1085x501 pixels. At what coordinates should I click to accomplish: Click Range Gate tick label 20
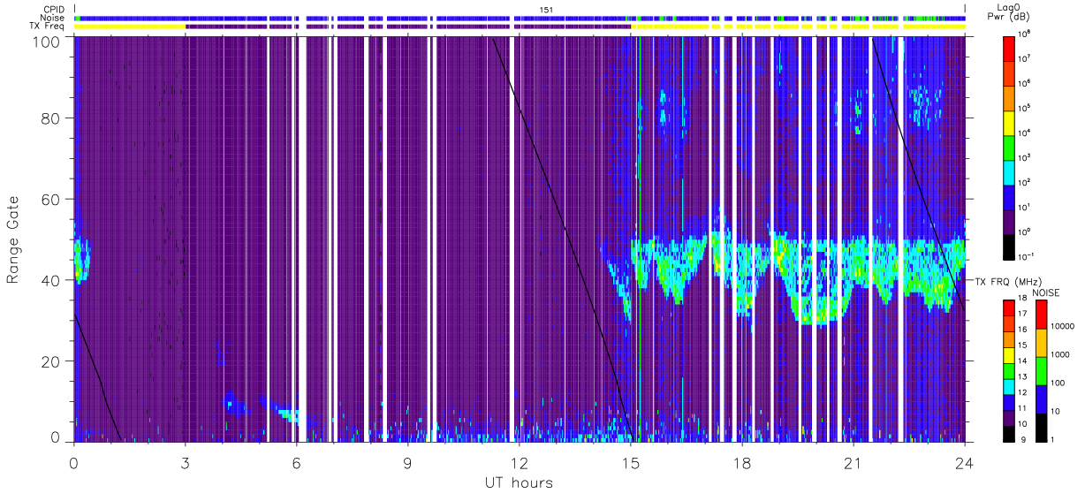[51, 361]
